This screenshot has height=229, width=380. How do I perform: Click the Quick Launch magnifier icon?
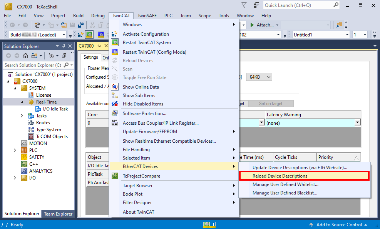(x=336, y=5)
